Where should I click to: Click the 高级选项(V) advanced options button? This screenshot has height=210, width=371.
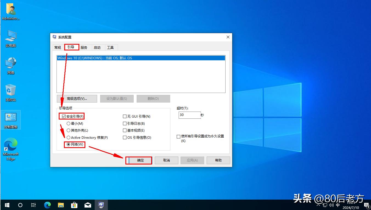pos(77,98)
